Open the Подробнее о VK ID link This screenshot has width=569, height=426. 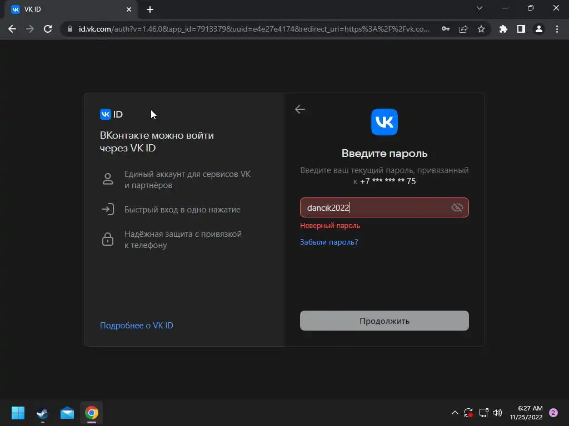(x=137, y=325)
